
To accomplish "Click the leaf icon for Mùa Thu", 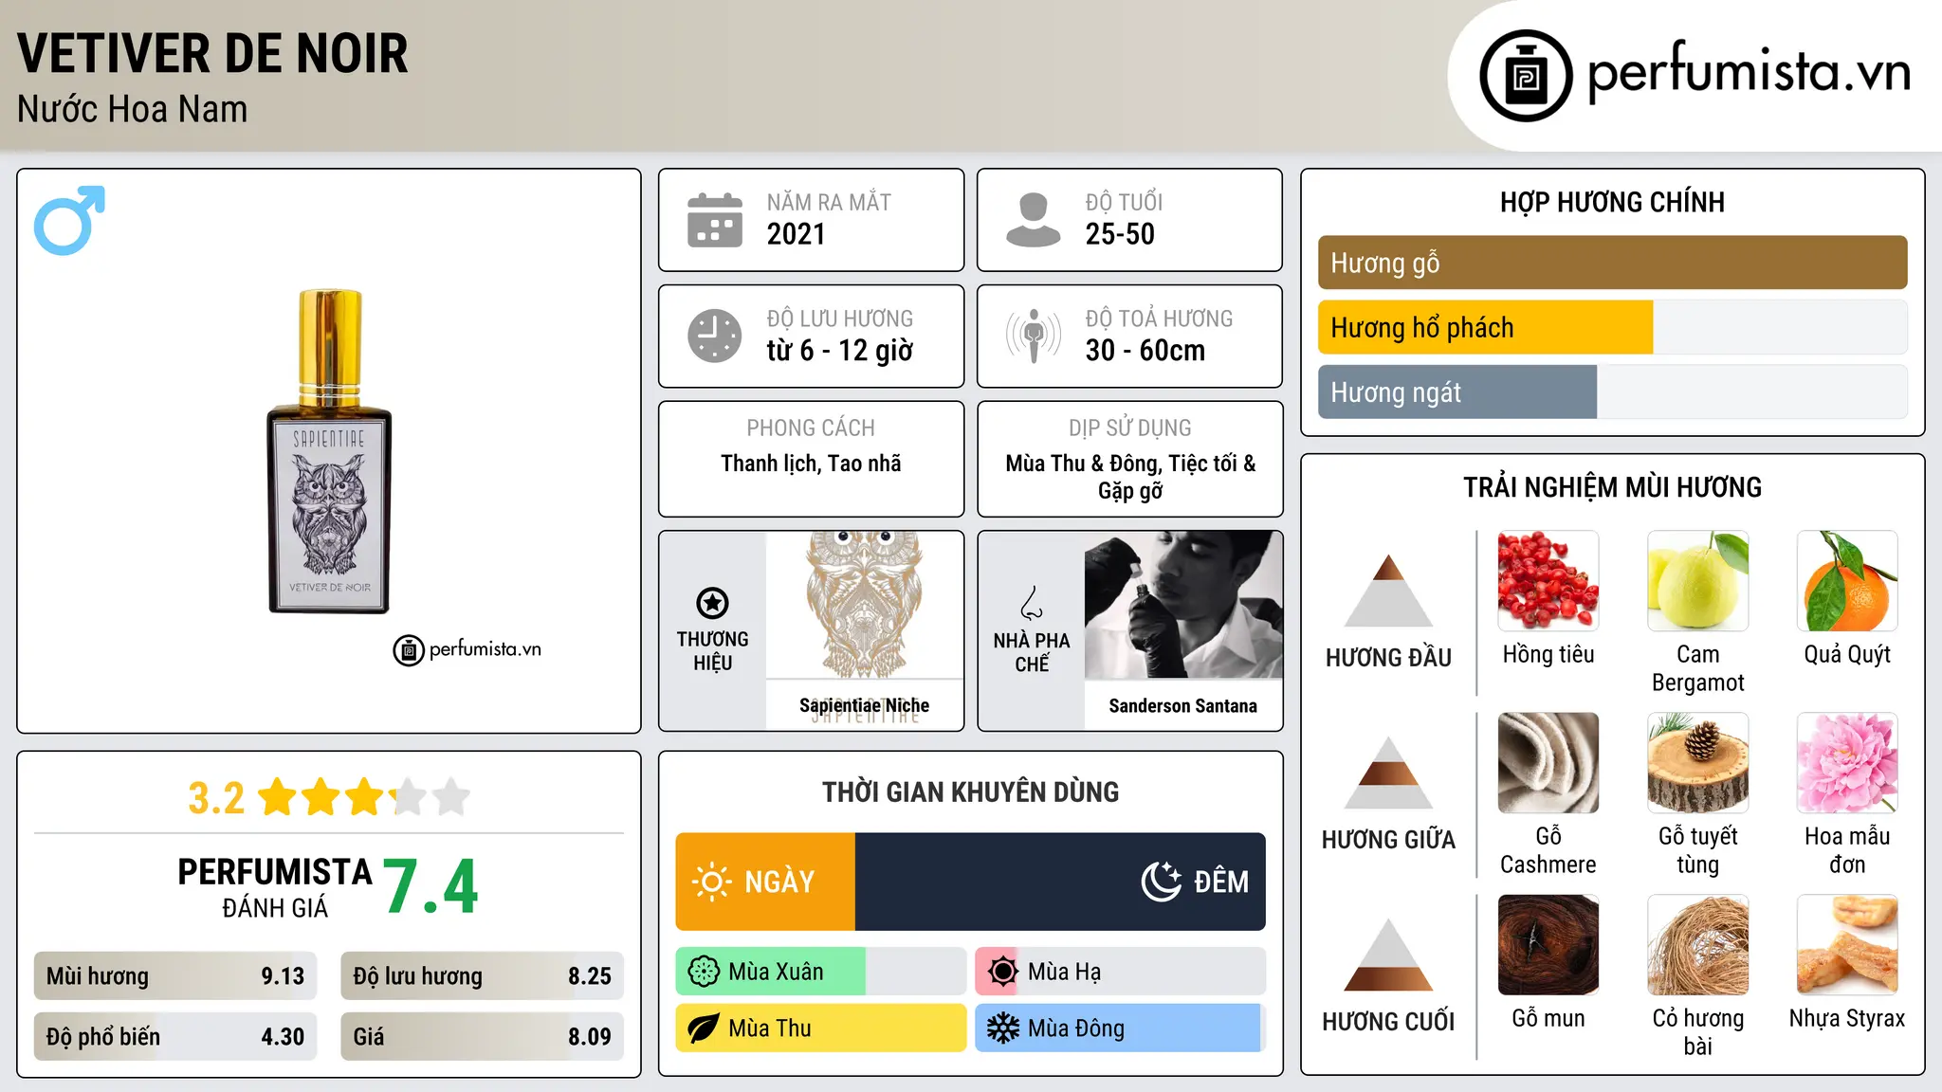I will pyautogui.click(x=704, y=1028).
